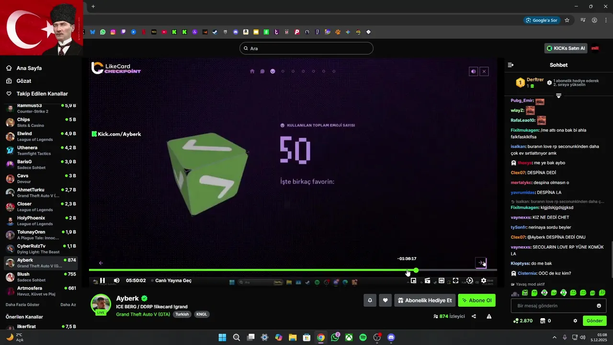Click the Abone Ol subscribe button
Screen dimensions: 613x345
[477, 300]
